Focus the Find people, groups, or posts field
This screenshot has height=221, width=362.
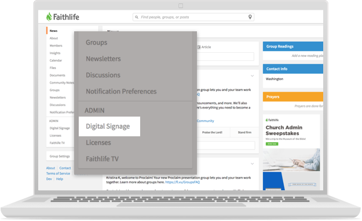coord(193,17)
